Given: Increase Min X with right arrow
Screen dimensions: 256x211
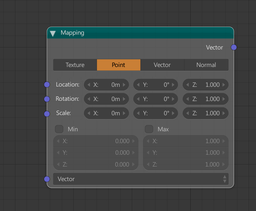Looking at the screenshot, I should pyautogui.click(x=134, y=141).
